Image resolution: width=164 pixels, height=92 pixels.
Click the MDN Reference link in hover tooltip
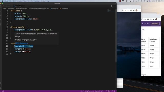click(22, 43)
